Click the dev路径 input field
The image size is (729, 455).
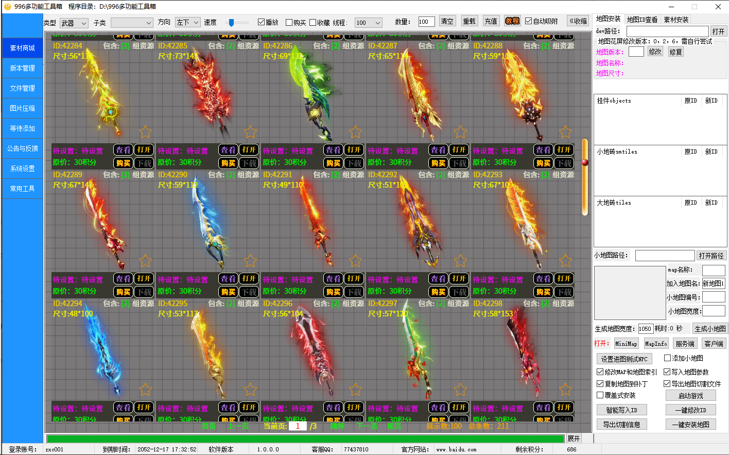(x=667, y=31)
